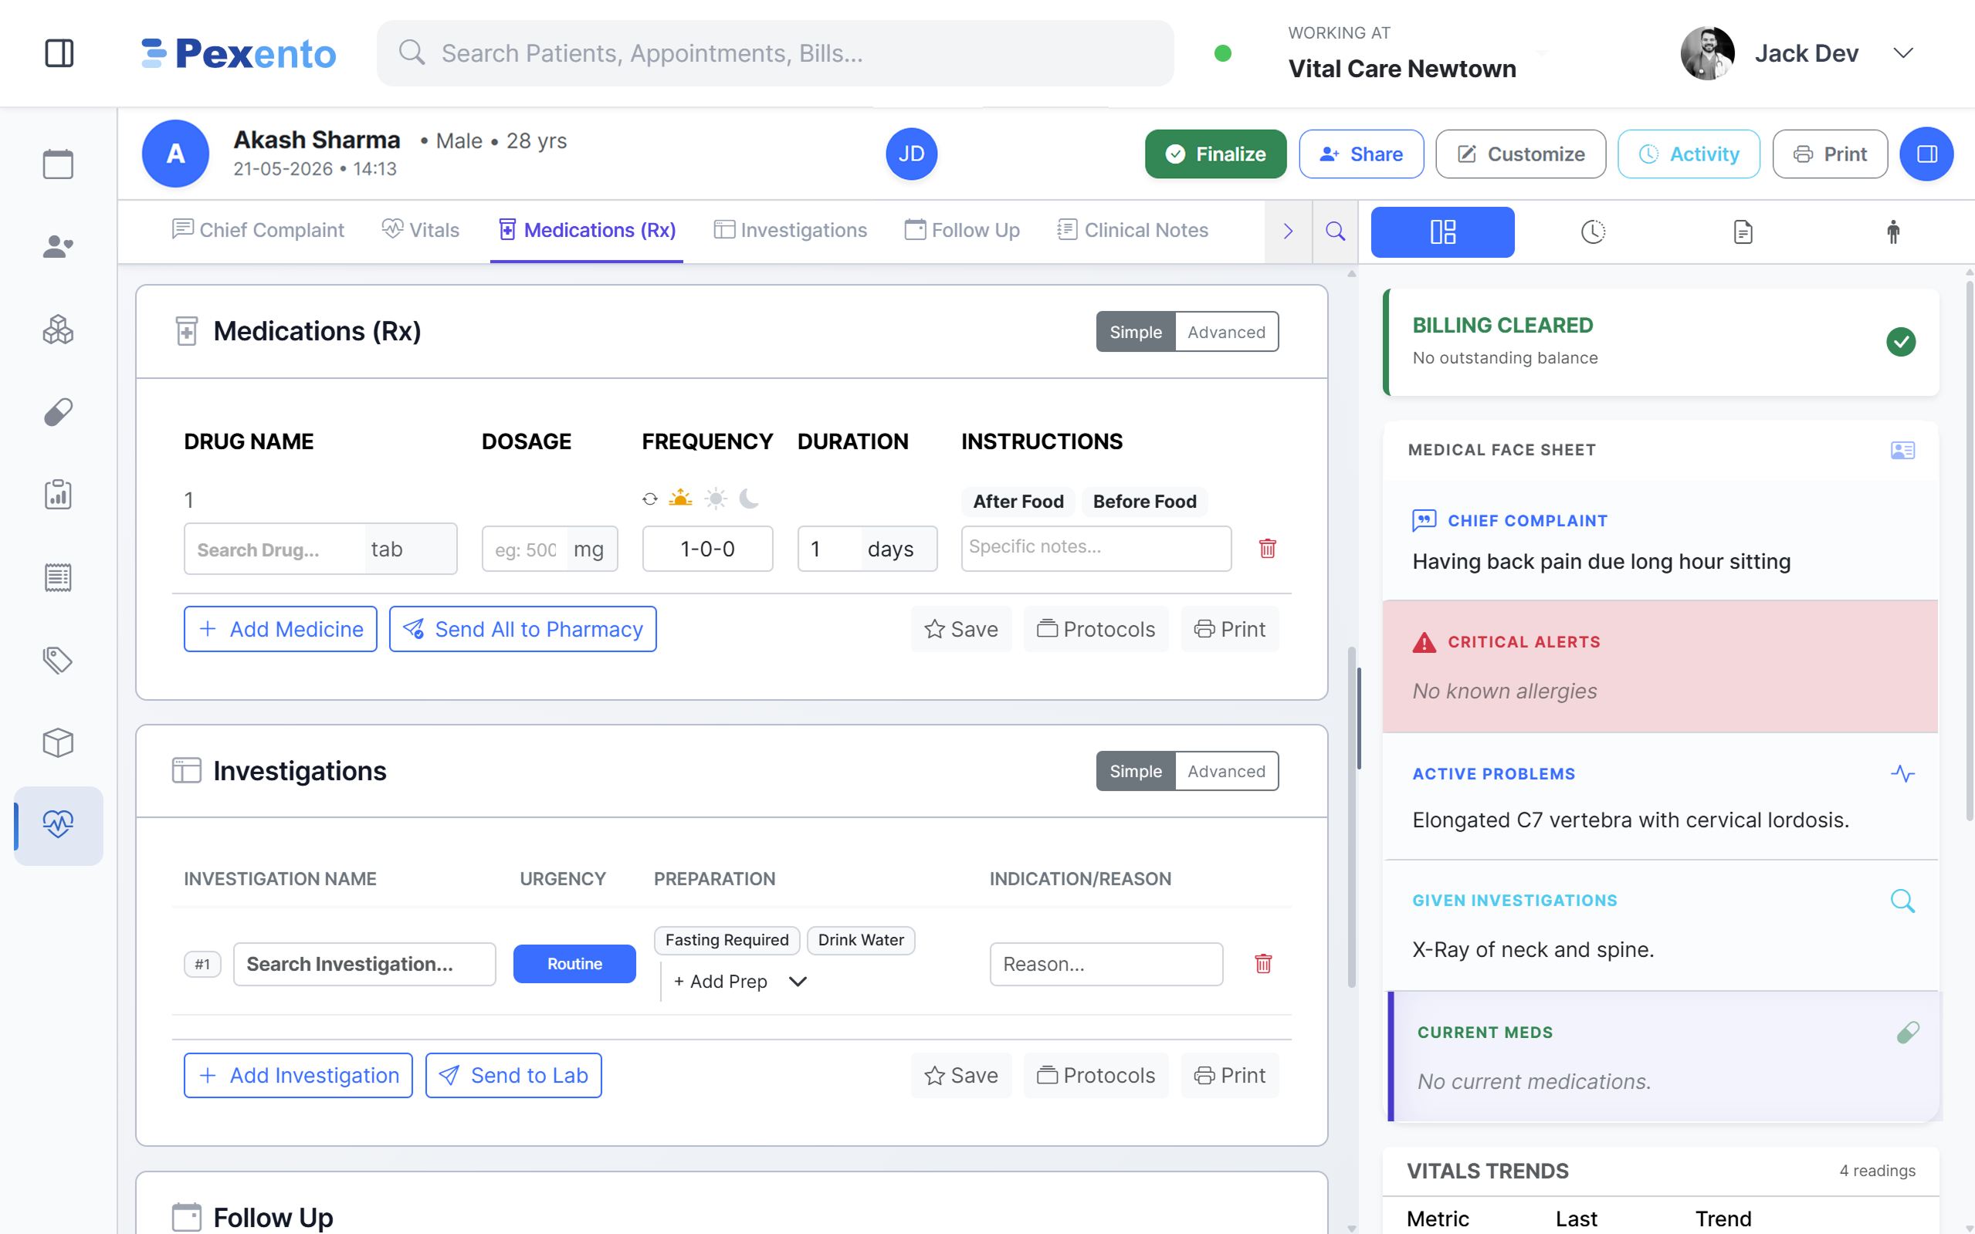Screen dimensions: 1975x1234
Task: Select the Medications (Rx) tab
Action: coord(587,230)
